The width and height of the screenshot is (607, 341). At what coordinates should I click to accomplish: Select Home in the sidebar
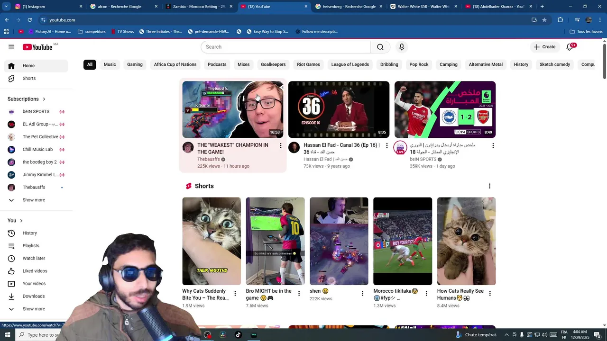tap(36, 66)
